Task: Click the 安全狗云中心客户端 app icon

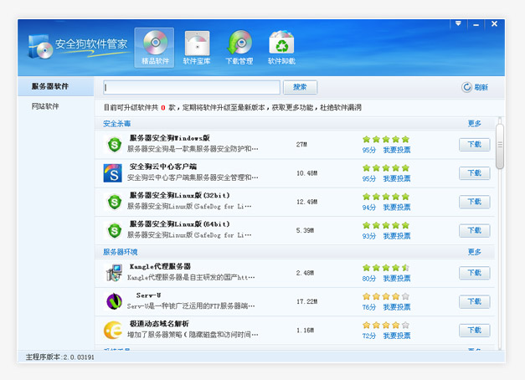Action: click(113, 173)
